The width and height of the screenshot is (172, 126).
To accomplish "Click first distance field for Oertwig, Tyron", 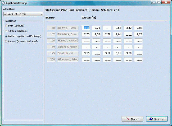I will point(86,28).
